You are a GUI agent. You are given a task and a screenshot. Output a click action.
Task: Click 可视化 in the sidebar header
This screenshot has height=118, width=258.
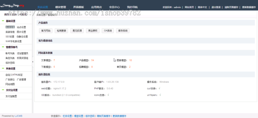click(x=23, y=15)
